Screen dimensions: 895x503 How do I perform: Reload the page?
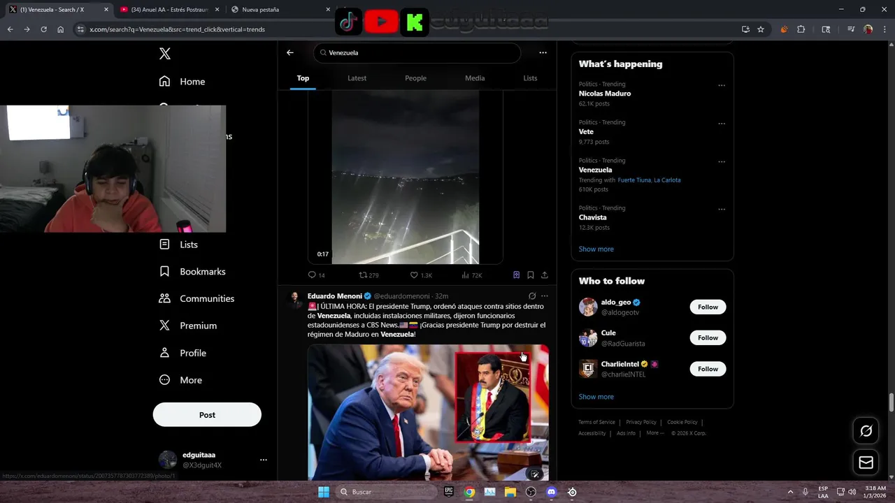pyautogui.click(x=43, y=29)
